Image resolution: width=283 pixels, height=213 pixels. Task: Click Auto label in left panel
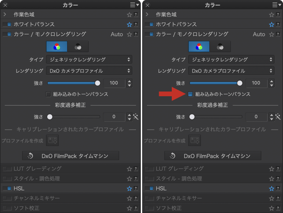pyautogui.click(x=117, y=34)
